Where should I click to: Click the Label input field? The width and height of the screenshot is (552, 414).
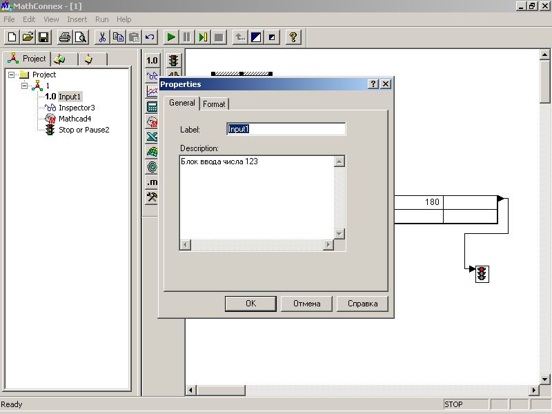286,129
